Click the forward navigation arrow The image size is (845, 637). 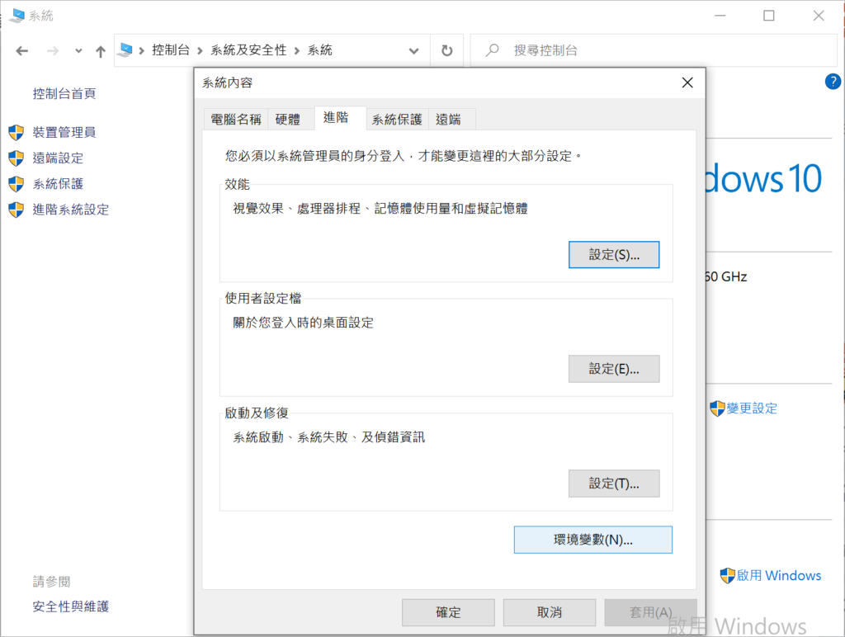coord(53,50)
